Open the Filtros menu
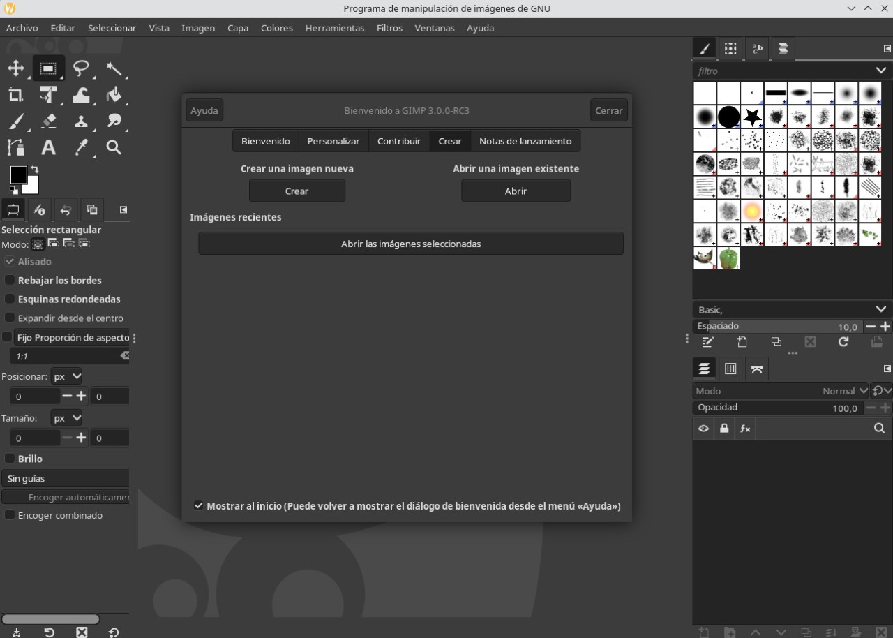The width and height of the screenshot is (893, 638). click(389, 28)
